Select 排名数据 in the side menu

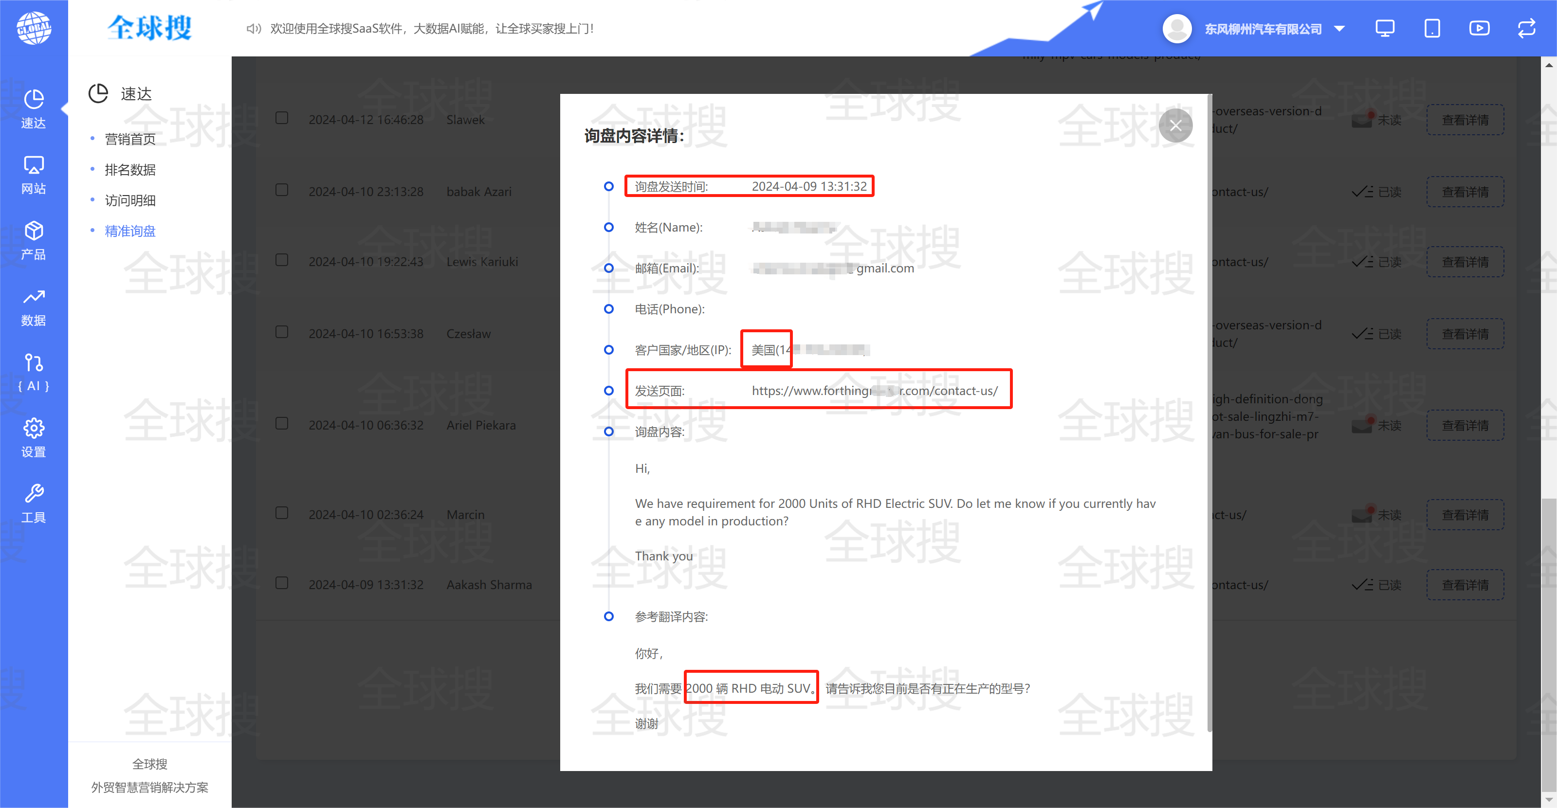point(130,170)
